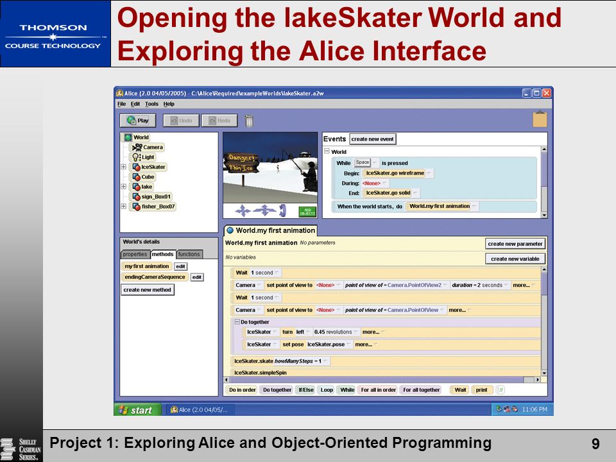616x462 pixels.
Task: Open the Space key dropdown in While event
Action: (375, 162)
